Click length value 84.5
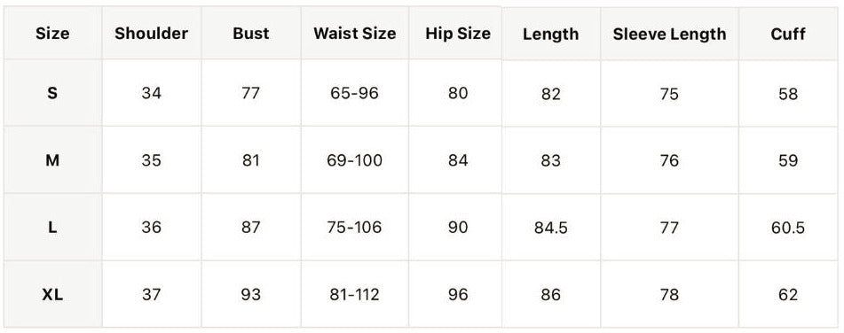This screenshot has height=333, width=844. (x=550, y=228)
